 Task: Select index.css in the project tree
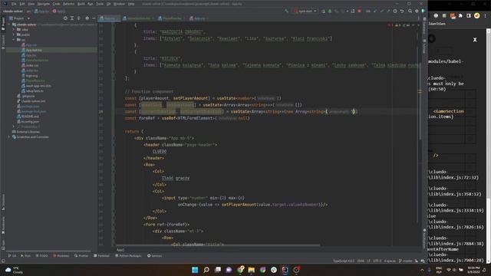coord(32,65)
